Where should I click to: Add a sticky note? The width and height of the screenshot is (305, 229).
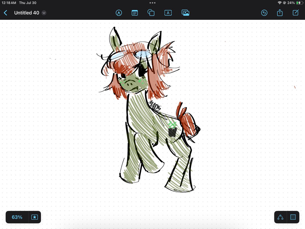[x=135, y=13]
